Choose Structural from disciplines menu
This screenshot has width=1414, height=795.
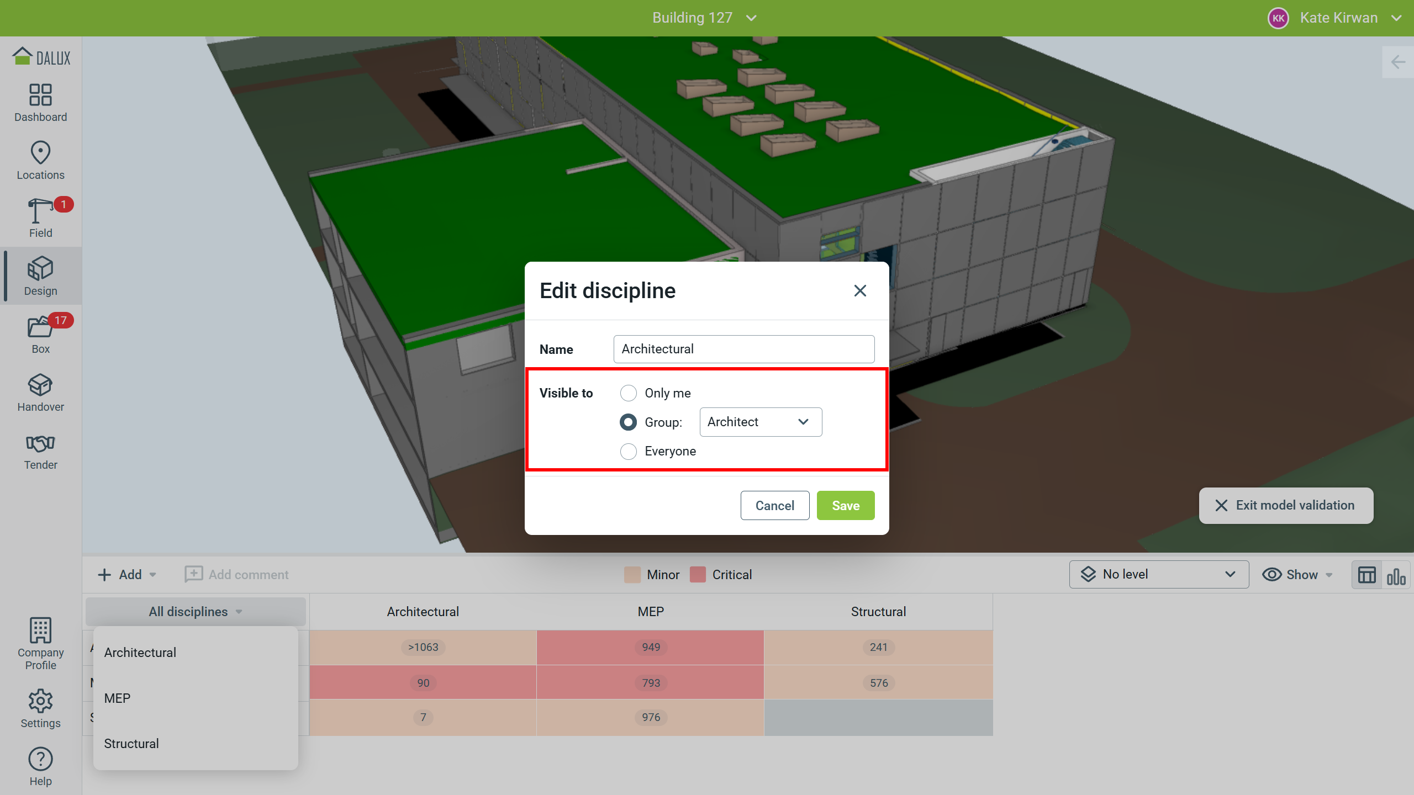pyautogui.click(x=196, y=744)
